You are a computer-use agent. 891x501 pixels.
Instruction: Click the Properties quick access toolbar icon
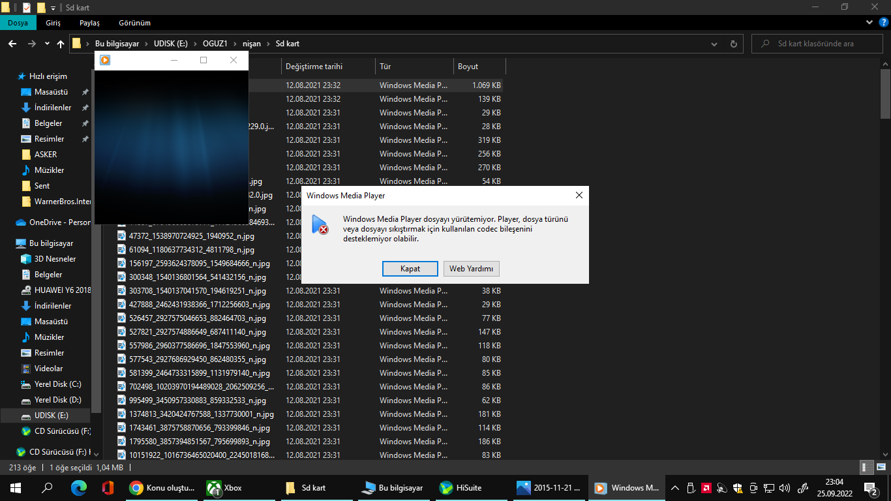pyautogui.click(x=27, y=8)
